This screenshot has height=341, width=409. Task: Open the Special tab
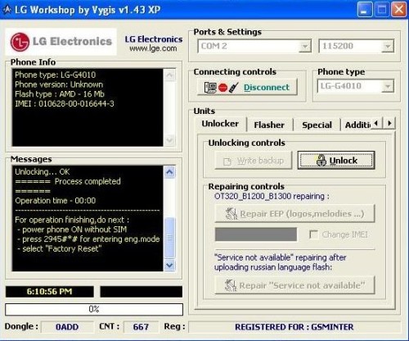[317, 125]
